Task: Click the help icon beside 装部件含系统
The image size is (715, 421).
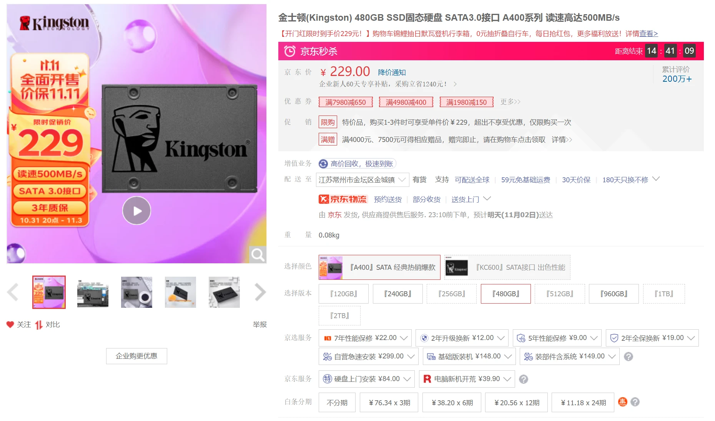Action: click(629, 357)
